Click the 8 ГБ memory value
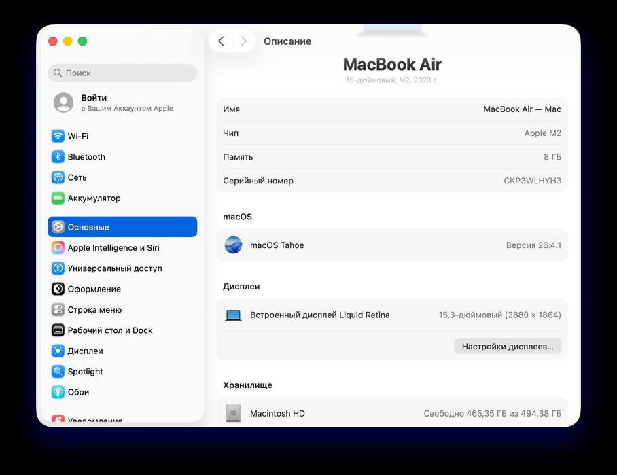The height and width of the screenshot is (475, 617). (552, 156)
